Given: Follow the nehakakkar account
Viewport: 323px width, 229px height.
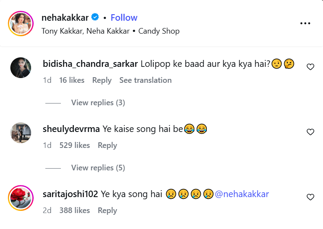Looking at the screenshot, I should [124, 18].
